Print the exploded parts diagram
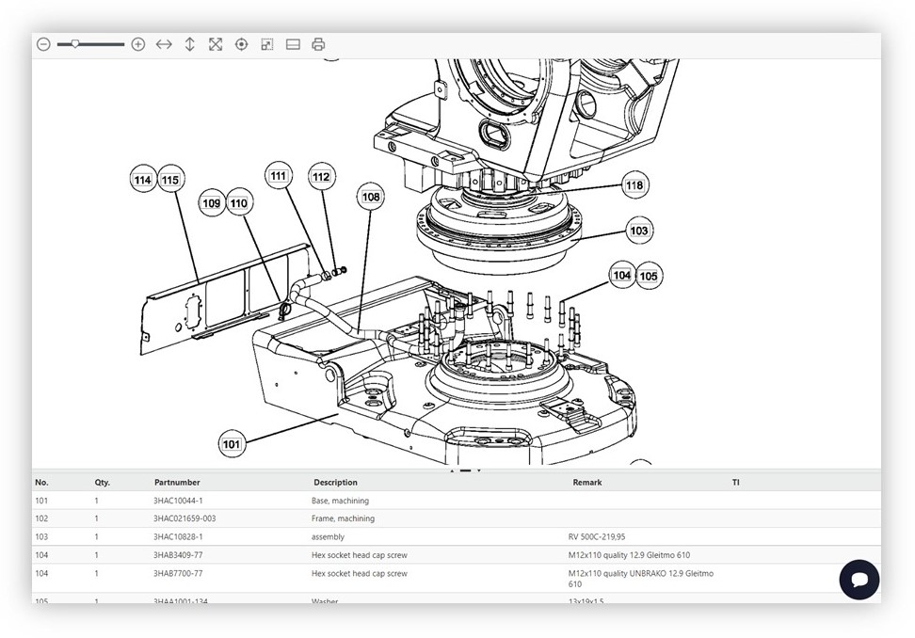This screenshot has height=638, width=915. click(x=318, y=44)
